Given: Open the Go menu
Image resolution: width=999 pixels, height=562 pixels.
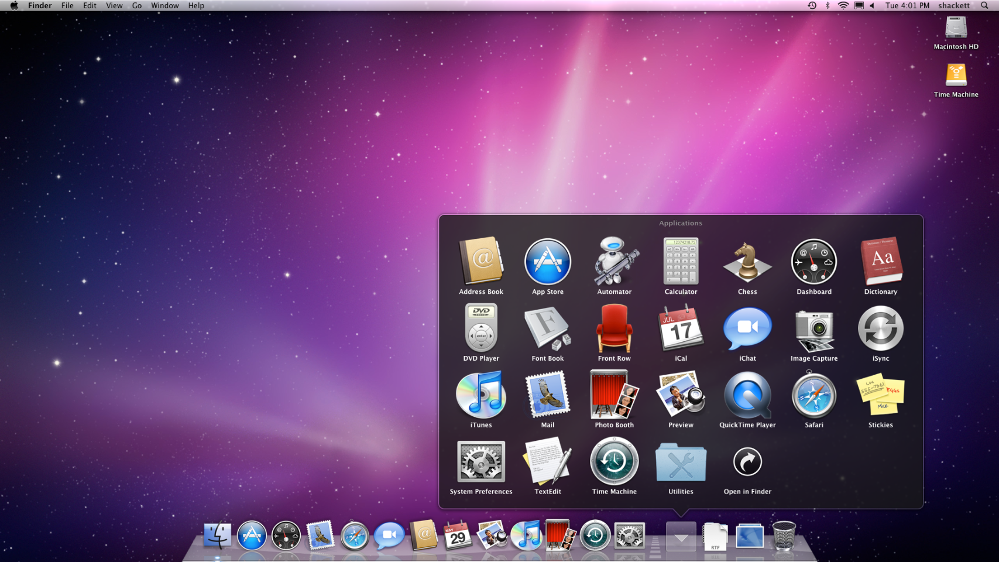Looking at the screenshot, I should tap(136, 5).
